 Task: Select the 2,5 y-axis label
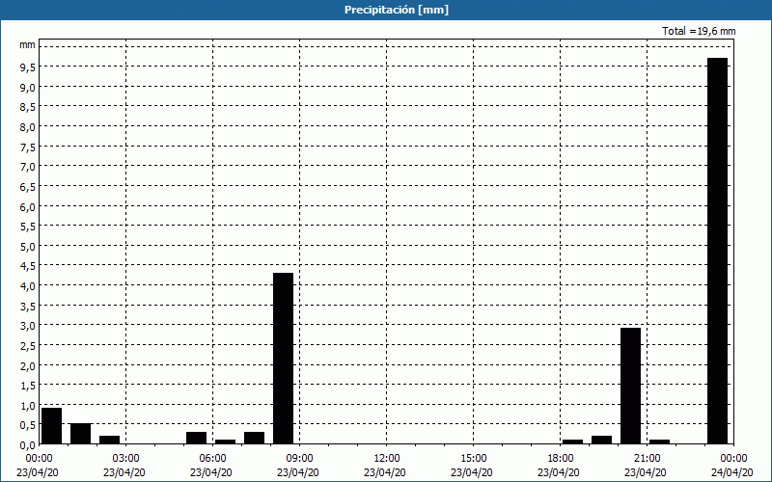[28, 346]
